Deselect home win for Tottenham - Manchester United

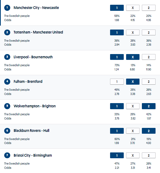tap(117, 32)
